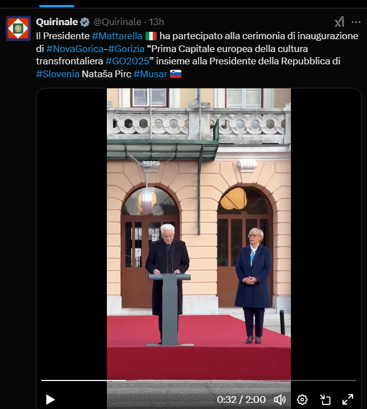Image resolution: width=367 pixels, height=409 pixels.
Task: Open the post's more options menu
Action: click(x=356, y=22)
